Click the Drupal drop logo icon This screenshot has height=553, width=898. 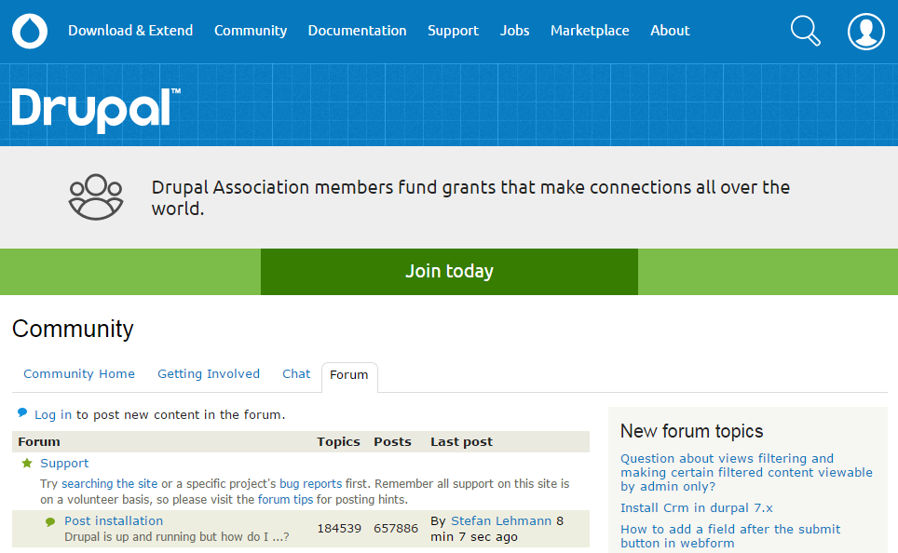click(30, 31)
